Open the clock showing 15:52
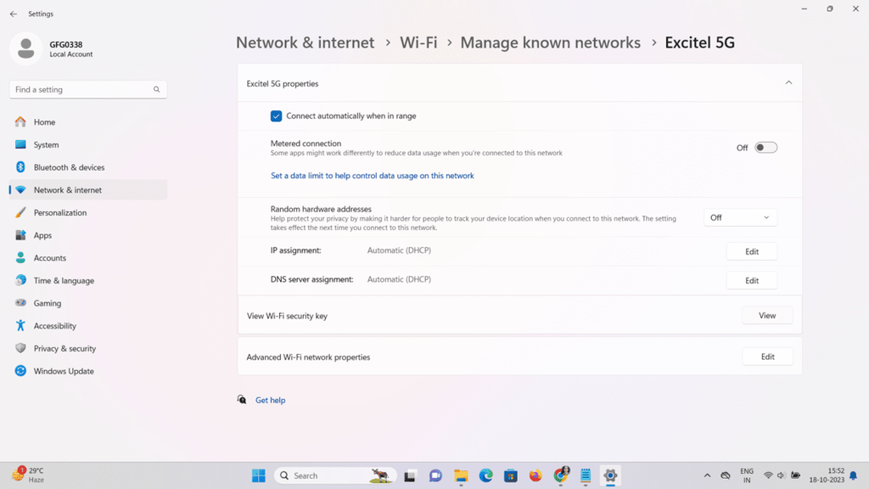The height and width of the screenshot is (489, 869). [827, 475]
